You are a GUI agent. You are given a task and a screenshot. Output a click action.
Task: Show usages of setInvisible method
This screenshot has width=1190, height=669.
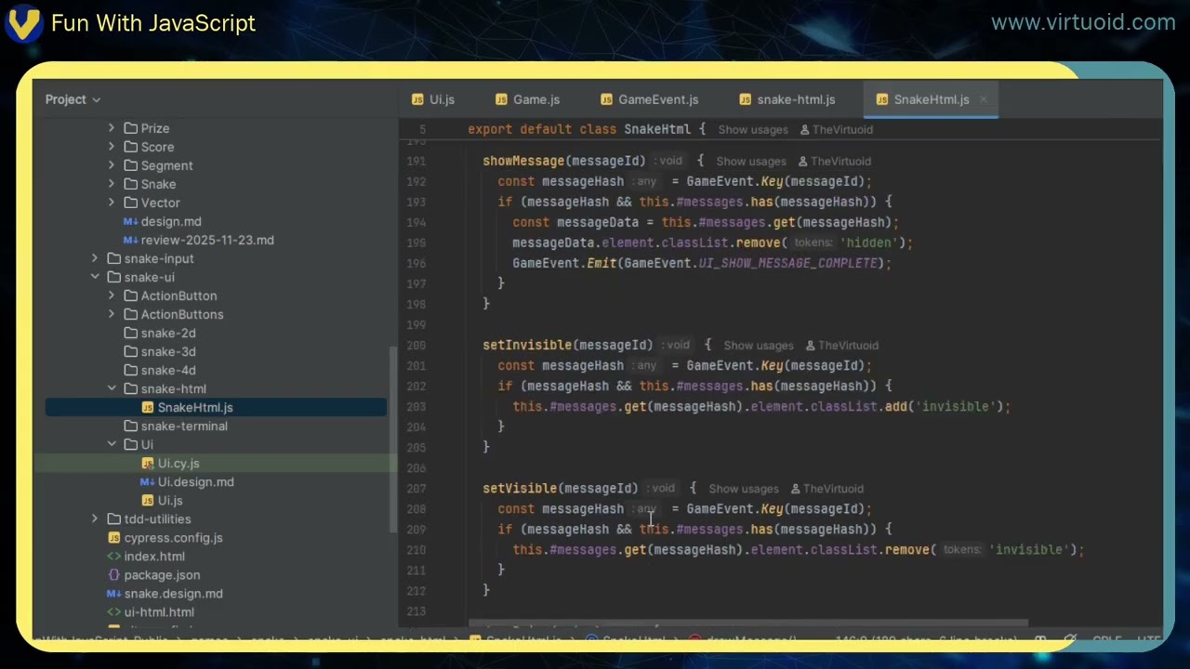pos(759,345)
